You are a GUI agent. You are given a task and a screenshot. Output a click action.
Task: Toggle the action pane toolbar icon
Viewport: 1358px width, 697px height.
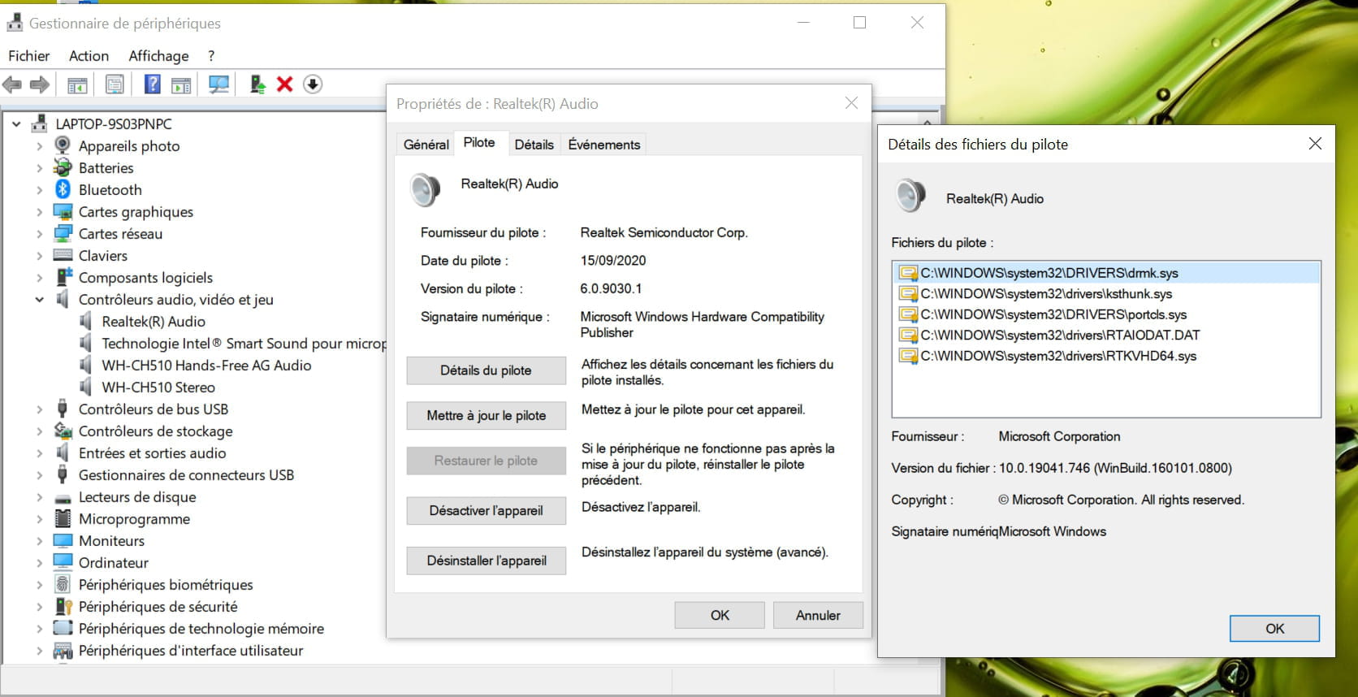(181, 84)
